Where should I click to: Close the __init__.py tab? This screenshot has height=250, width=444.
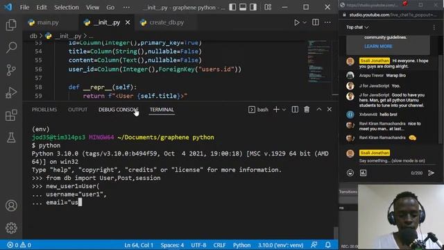tap(128, 22)
